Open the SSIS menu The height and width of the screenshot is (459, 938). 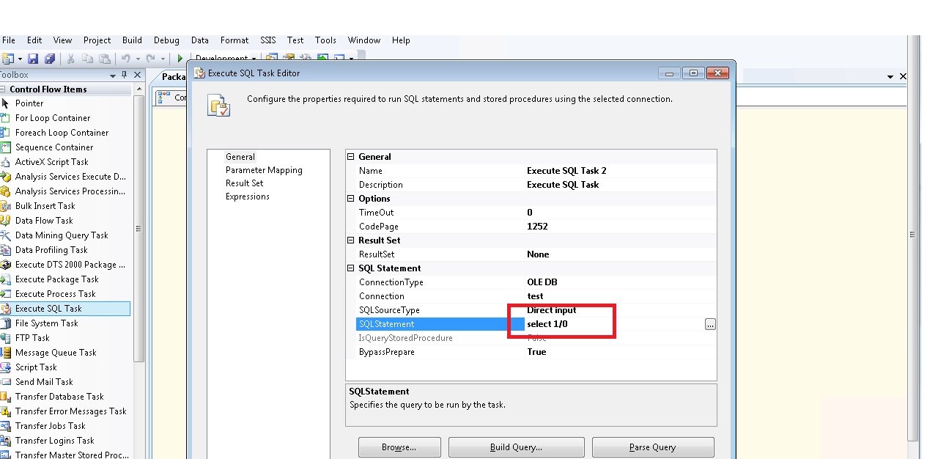tap(268, 40)
